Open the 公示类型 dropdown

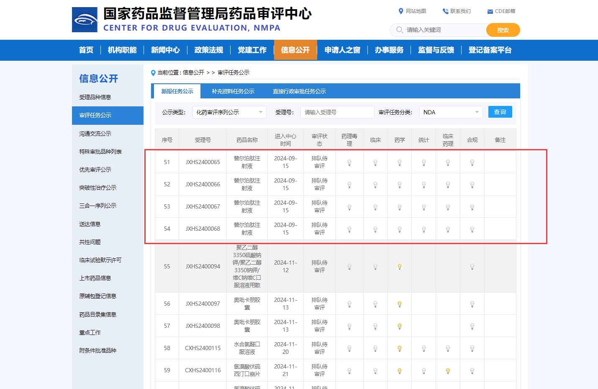point(229,112)
